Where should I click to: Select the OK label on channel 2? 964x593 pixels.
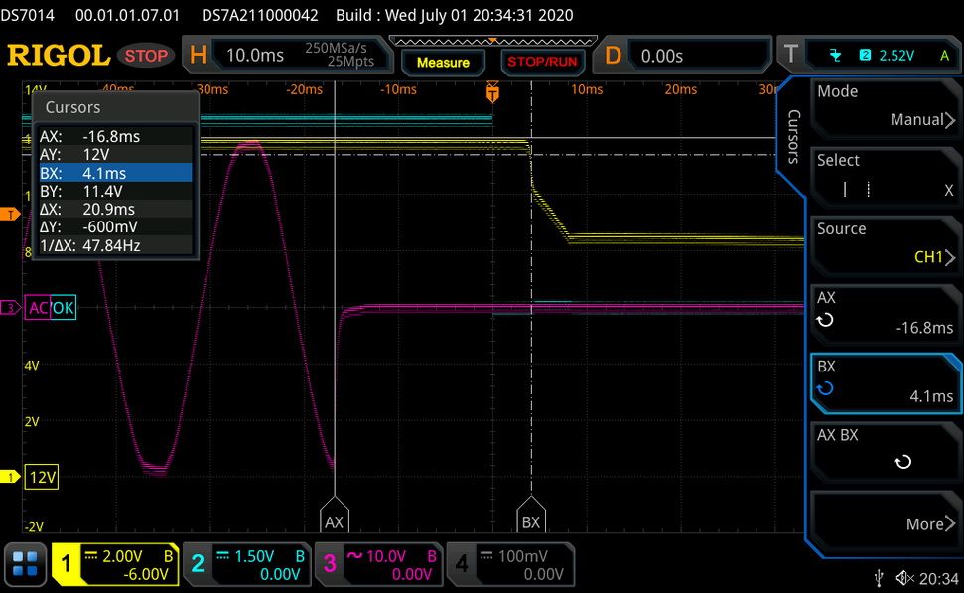point(64,307)
